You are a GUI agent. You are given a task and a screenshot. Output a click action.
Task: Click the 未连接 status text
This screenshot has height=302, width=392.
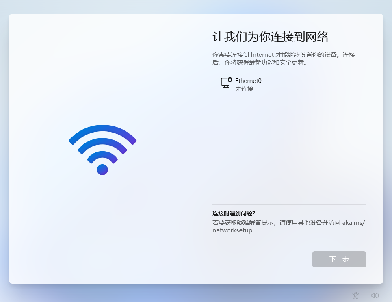[x=244, y=89]
